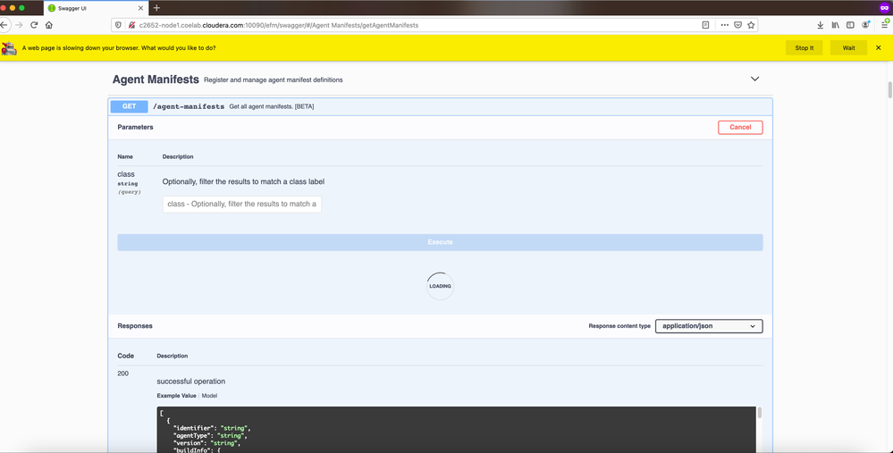
Task: Click the insecure connection padlock icon
Action: tap(131, 25)
